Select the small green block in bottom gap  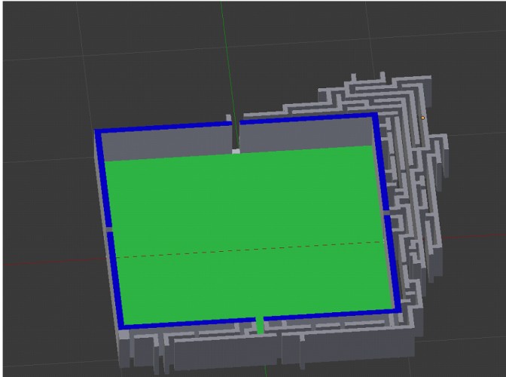coord(260,325)
